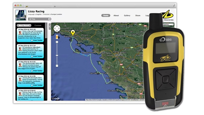Open a new browser tab with plus

[55, 6]
